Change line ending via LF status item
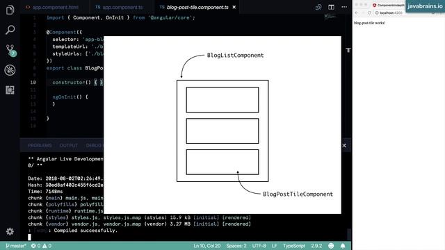 (x=274, y=246)
